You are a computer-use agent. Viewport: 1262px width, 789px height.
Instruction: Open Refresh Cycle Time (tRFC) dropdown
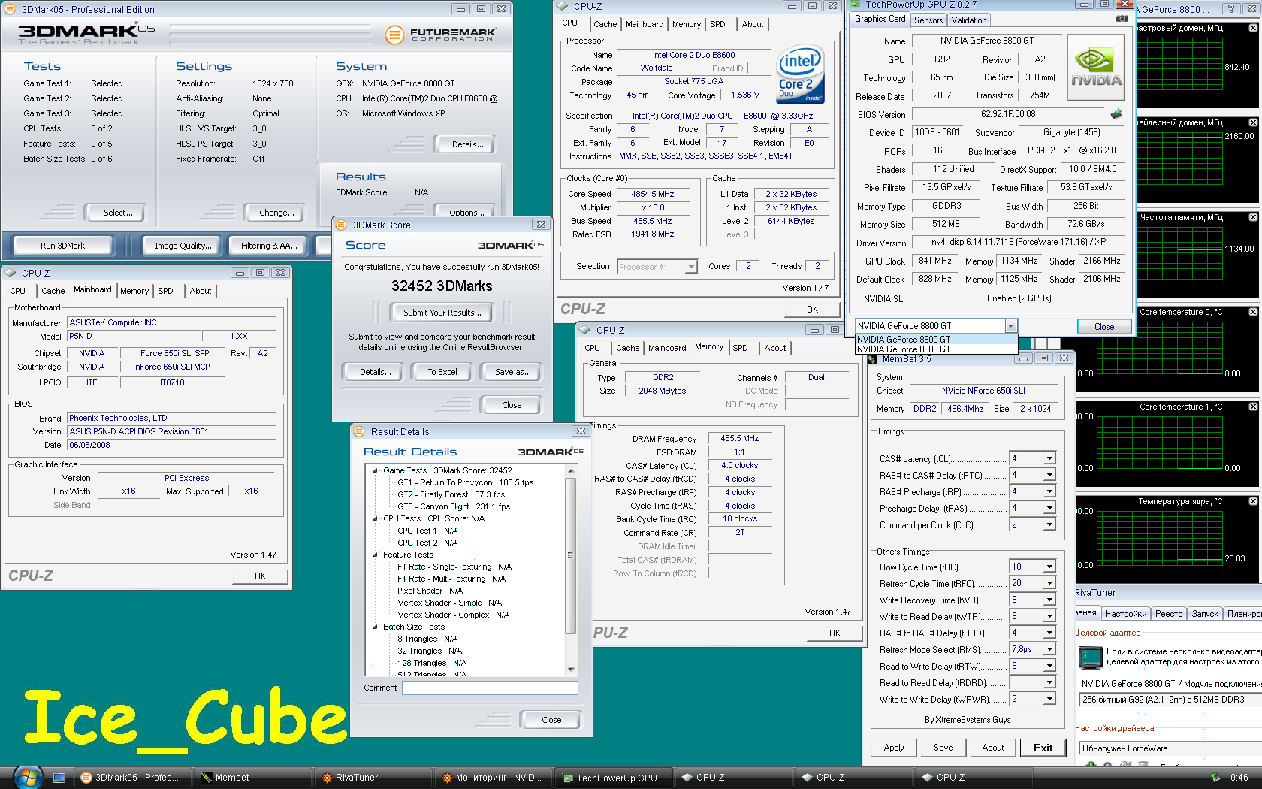(x=1049, y=583)
